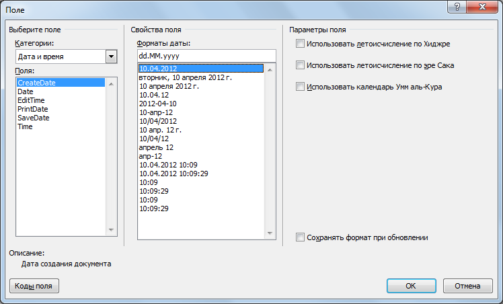Select the PrintDate field
The height and width of the screenshot is (304, 503).
click(x=61, y=109)
